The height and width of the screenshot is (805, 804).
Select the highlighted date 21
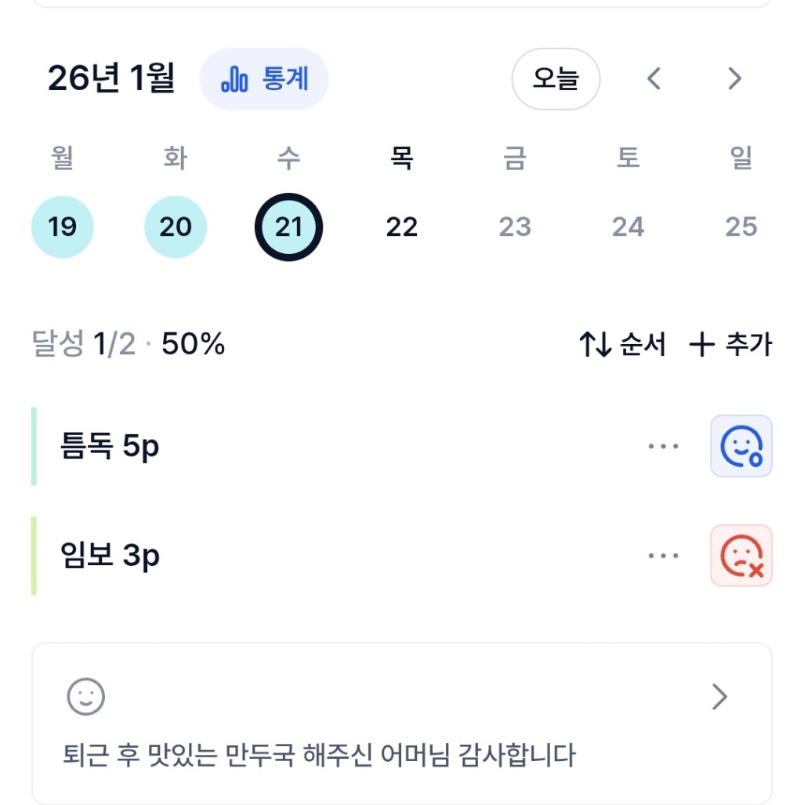point(288,227)
